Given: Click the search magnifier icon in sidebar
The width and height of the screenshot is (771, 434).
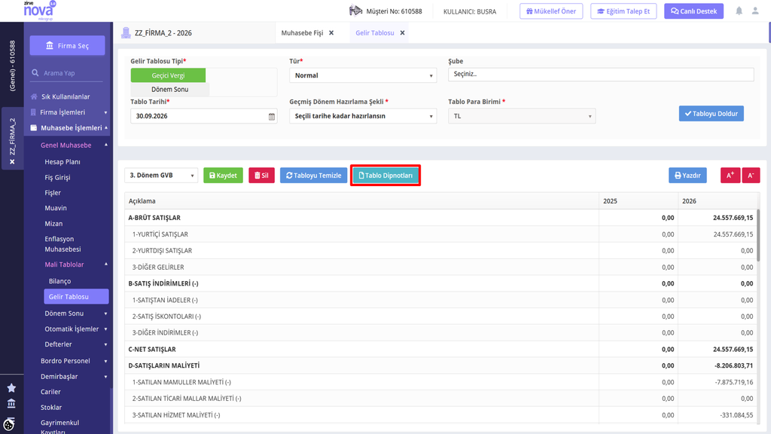Looking at the screenshot, I should 35,73.
